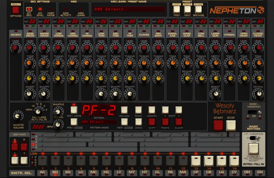
Task: Click the preset Copy button
Action: click(176, 8)
